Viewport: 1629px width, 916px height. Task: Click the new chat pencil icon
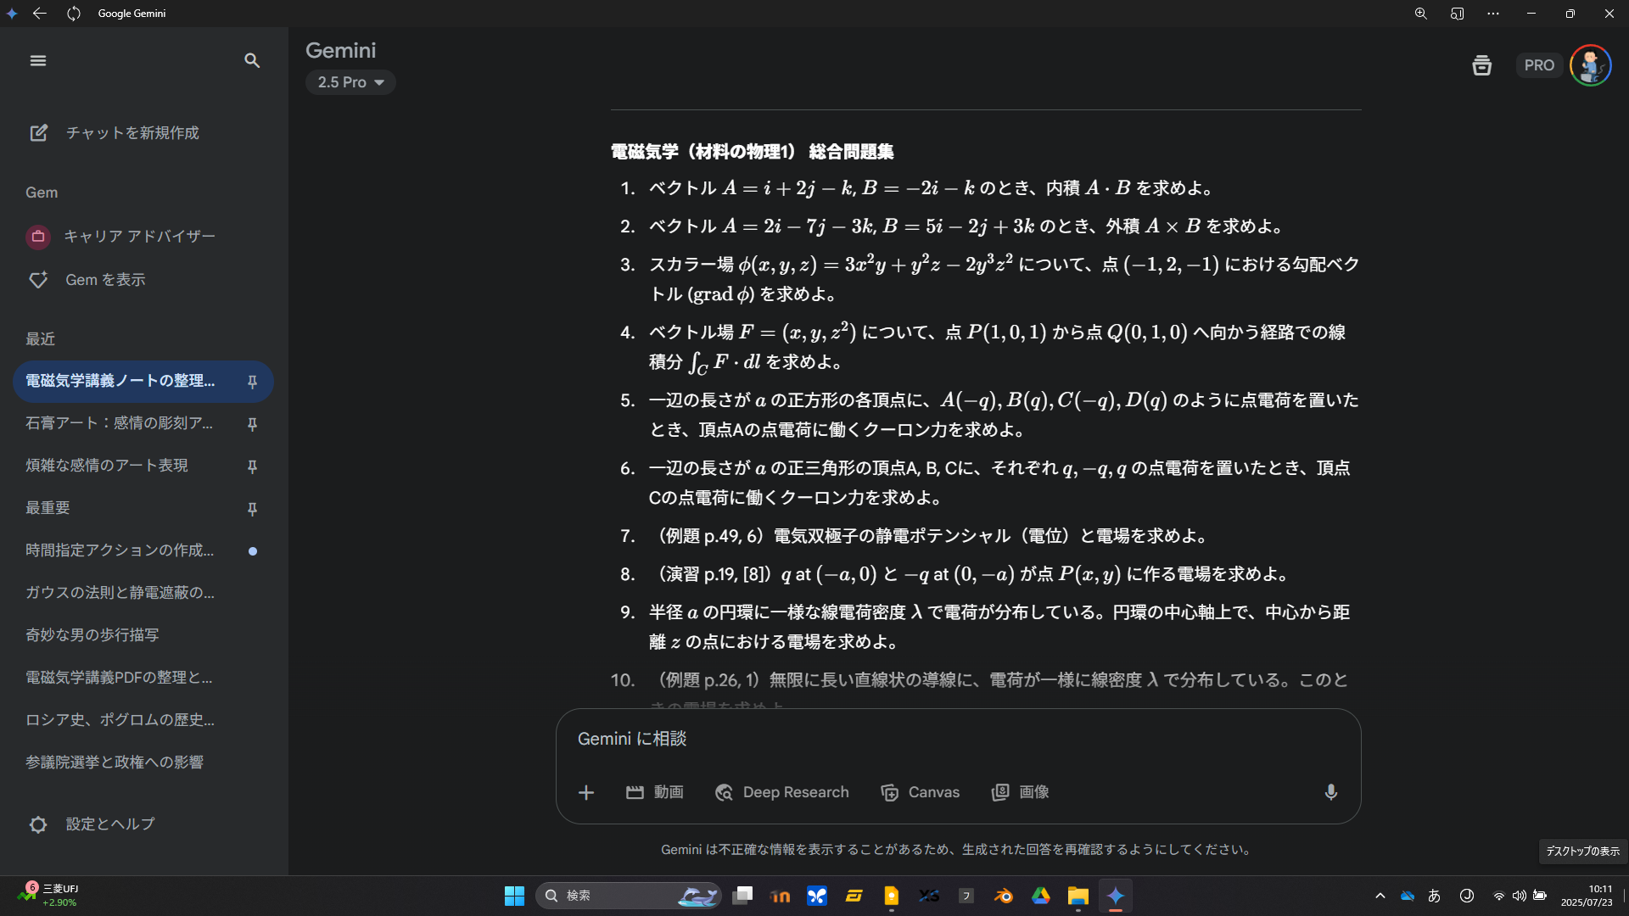39,133
